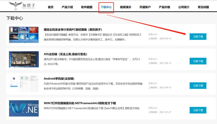Download the .NET Framework 4.0 package
Image resolution: width=217 pixels, height=124 pixels.
pyautogui.click(x=198, y=110)
